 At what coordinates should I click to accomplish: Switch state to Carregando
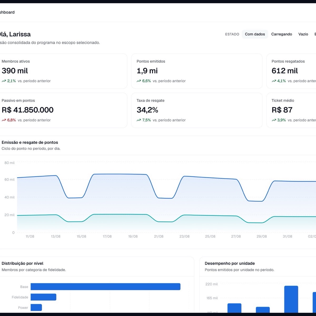[282, 34]
